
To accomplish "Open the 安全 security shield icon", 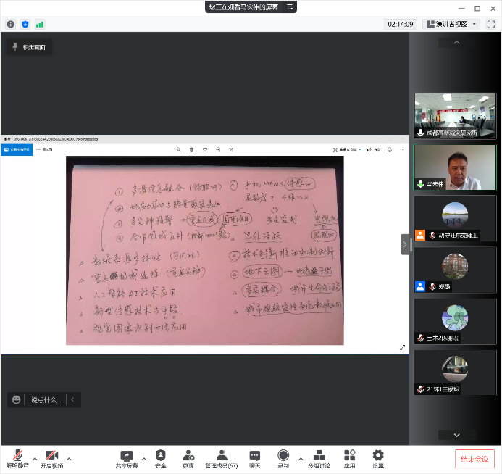I will [x=160, y=459].
